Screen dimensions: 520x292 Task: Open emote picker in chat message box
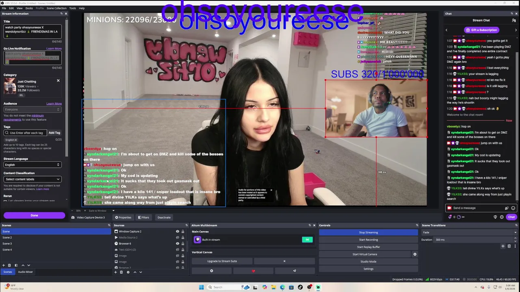tap(513, 208)
